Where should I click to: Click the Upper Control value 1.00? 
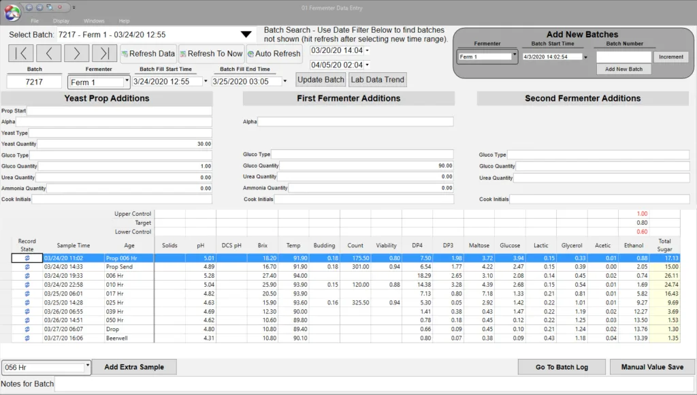click(x=634, y=214)
